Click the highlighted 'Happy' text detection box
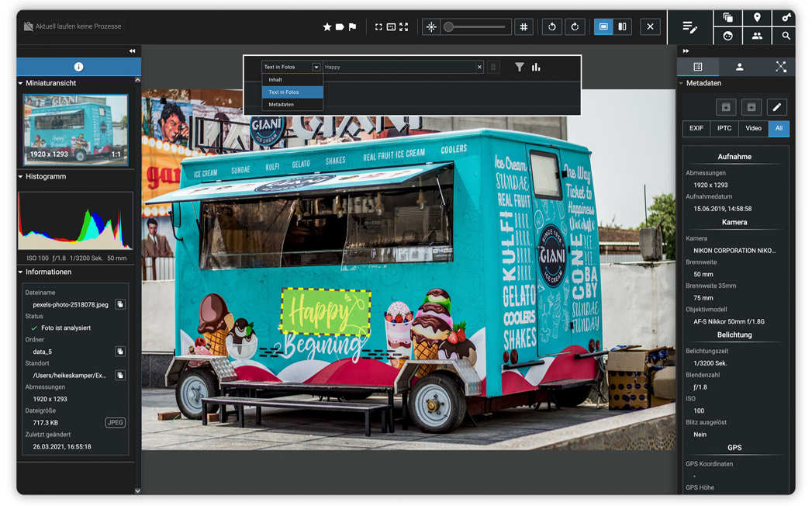Screen dimensions: 812x506 pos(326,311)
